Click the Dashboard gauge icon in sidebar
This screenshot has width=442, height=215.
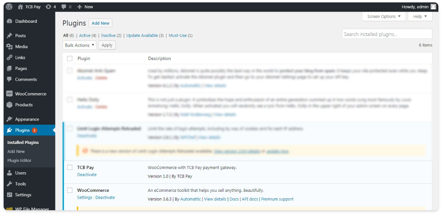(10, 21)
